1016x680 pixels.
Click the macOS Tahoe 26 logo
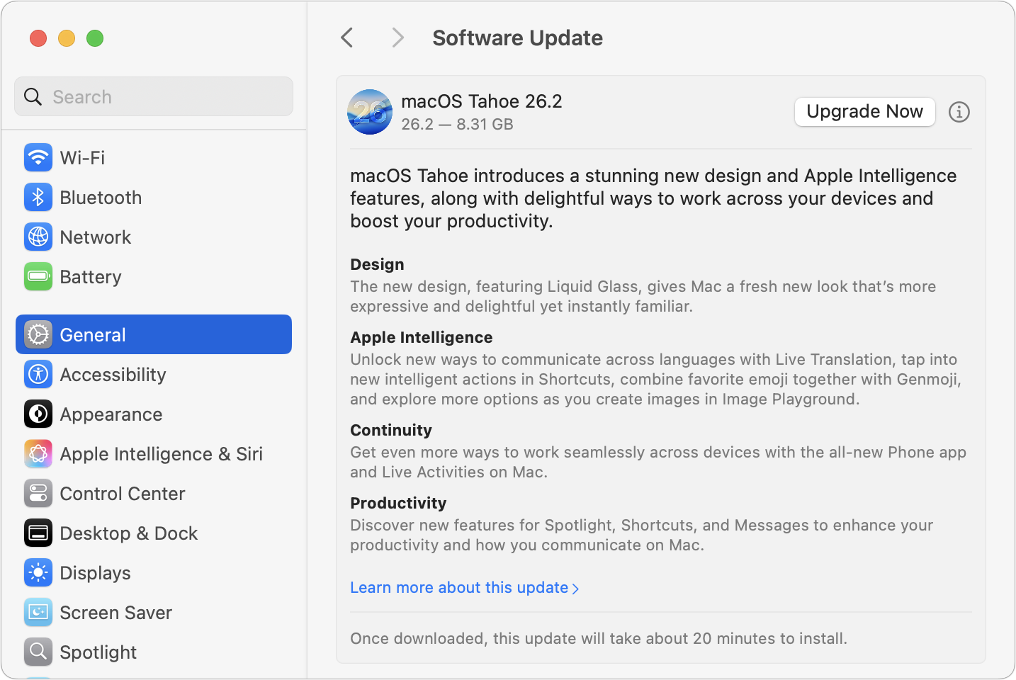[370, 112]
